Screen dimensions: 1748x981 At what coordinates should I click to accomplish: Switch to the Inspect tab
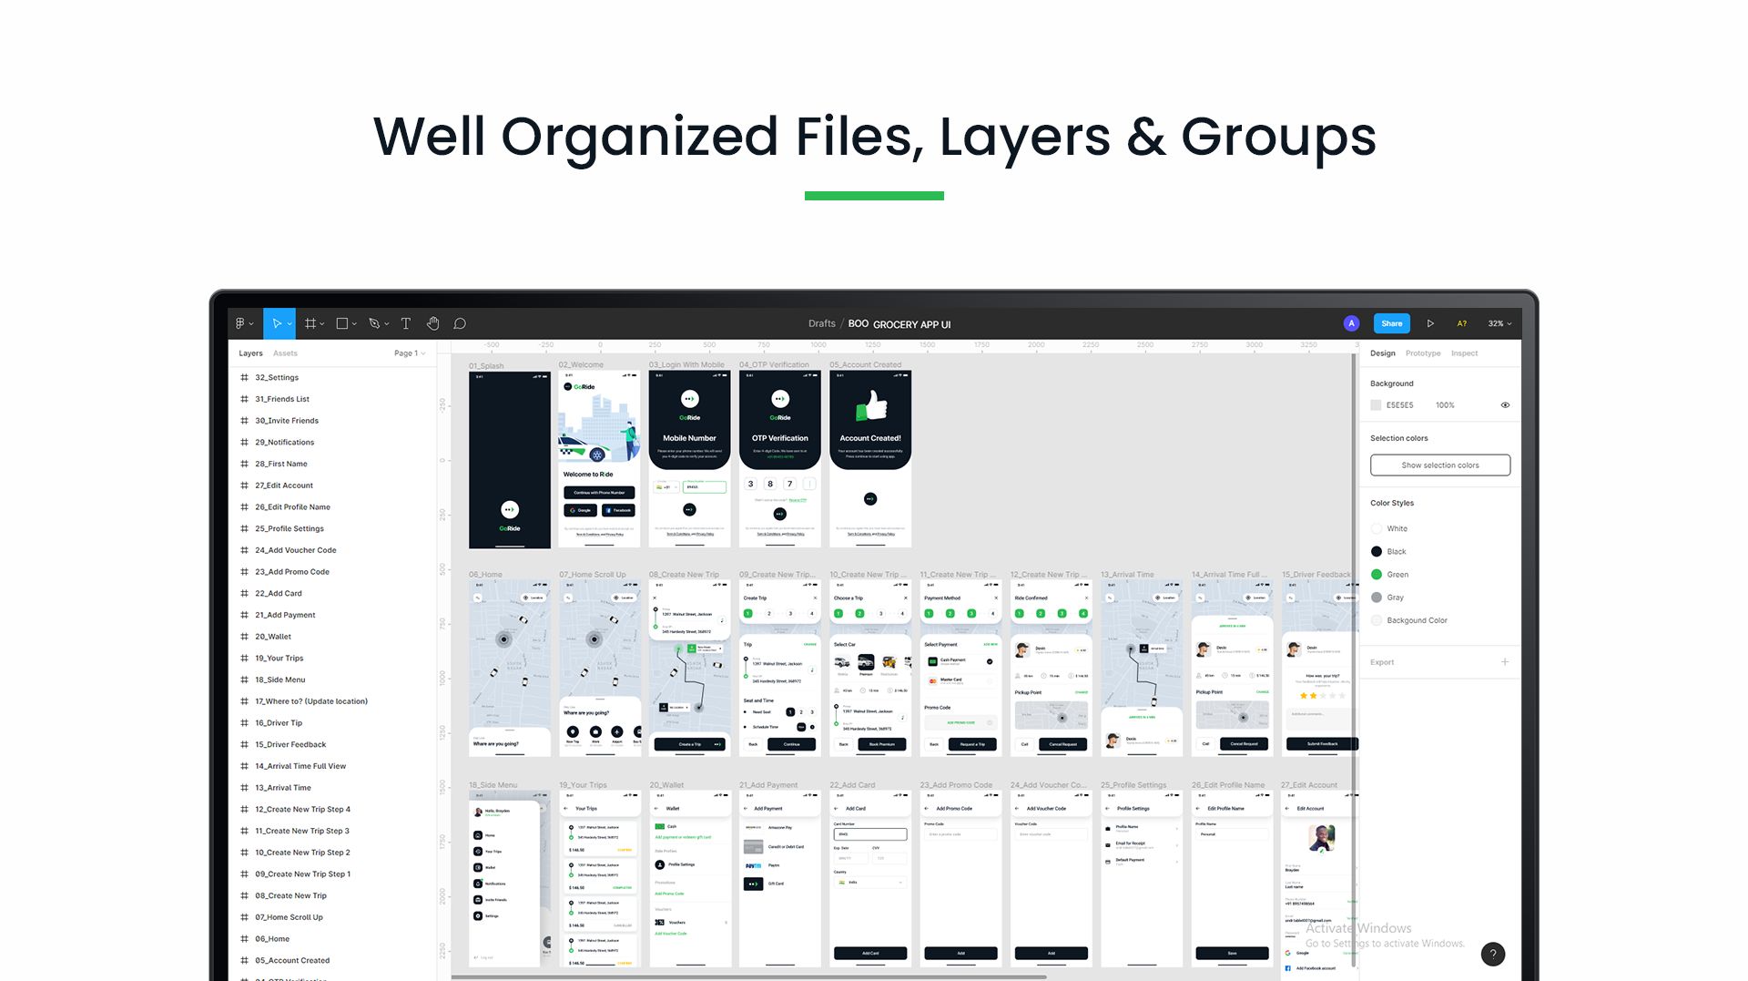pyautogui.click(x=1464, y=353)
